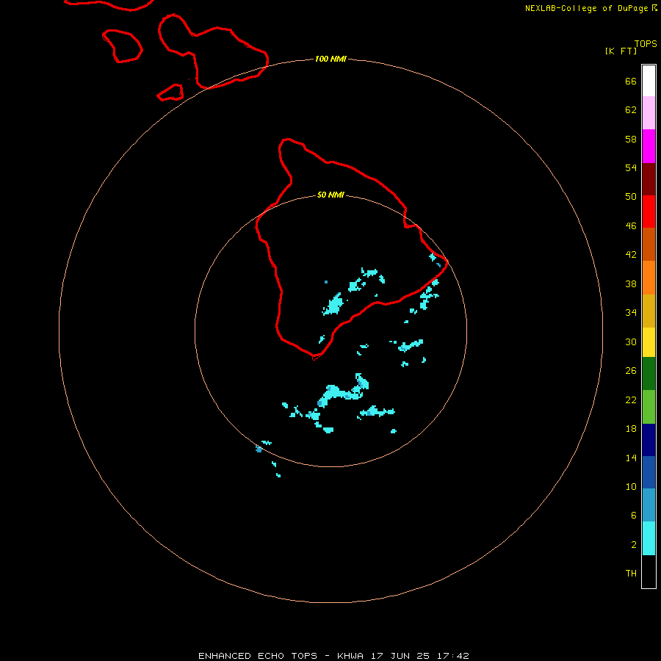661x661 pixels.
Task: Click the legend value 14
Action: pyautogui.click(x=631, y=458)
